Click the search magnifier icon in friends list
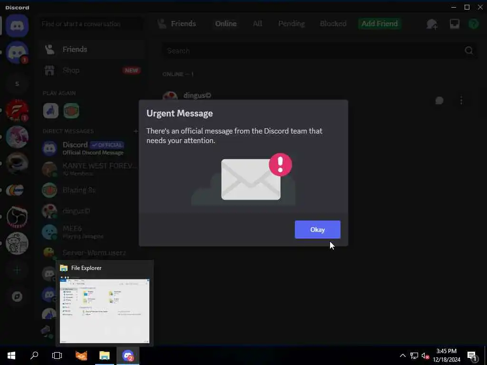The width and height of the screenshot is (487, 365). click(469, 50)
